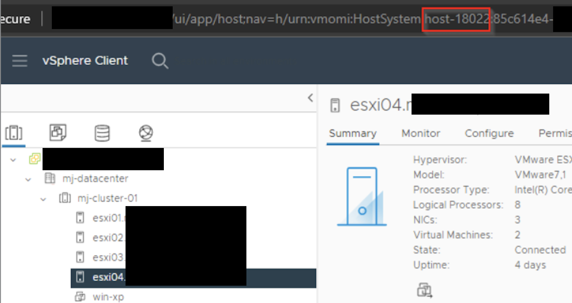Collapse the mj-datacenter tree node

(x=28, y=179)
